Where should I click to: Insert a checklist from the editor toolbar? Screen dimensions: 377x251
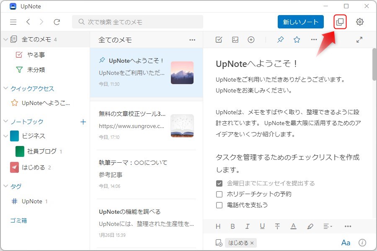point(219,40)
